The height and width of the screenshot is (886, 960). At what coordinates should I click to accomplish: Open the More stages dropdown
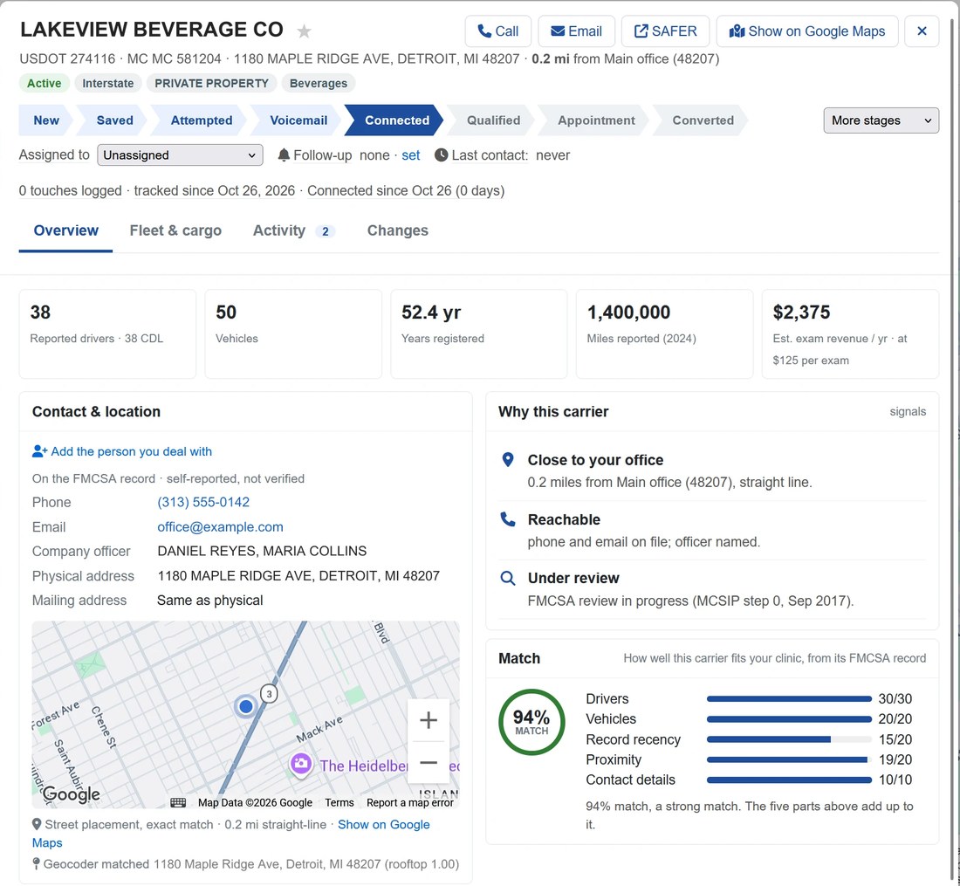click(881, 120)
